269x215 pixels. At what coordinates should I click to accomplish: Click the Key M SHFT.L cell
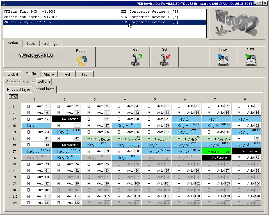coord(216,145)
